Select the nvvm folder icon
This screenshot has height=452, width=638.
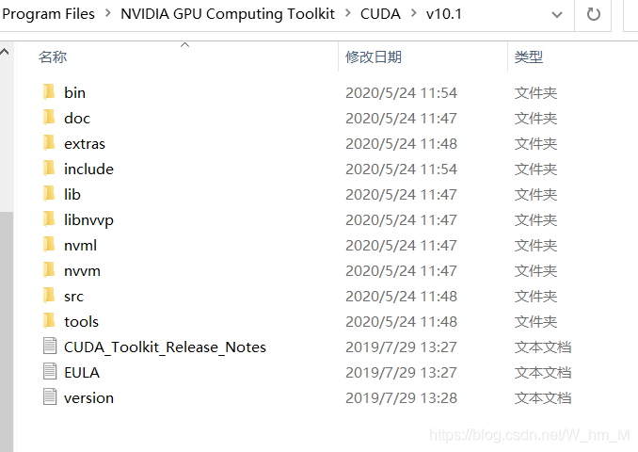click(x=49, y=270)
